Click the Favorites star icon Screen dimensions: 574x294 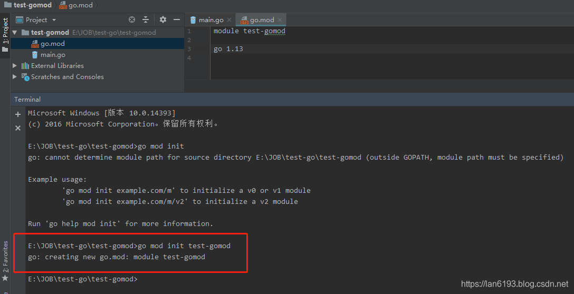point(5,278)
